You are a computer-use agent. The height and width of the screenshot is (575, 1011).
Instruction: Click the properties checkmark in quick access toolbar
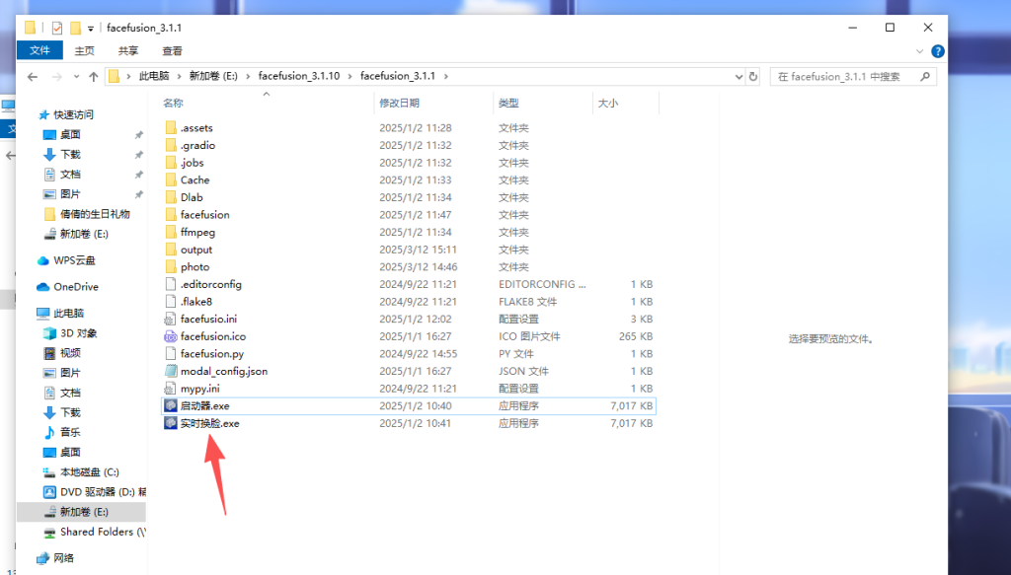point(56,28)
